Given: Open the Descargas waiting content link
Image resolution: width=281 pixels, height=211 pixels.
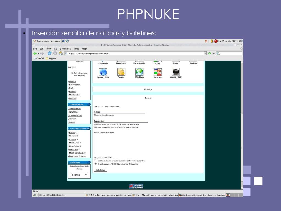Looking at the screenshot, I should (74, 149).
